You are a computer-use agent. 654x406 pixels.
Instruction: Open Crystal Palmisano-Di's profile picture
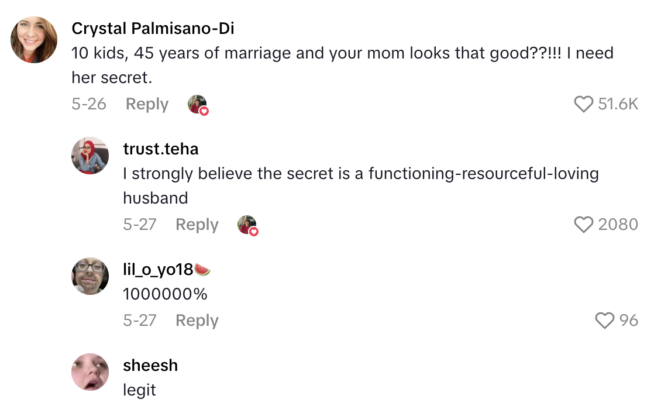(34, 40)
